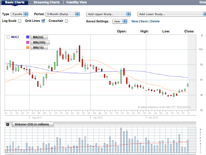Image resolution: width=206 pixels, height=155 pixels.
Task: Open the Volume+(50) in millions button
Action: tap(33, 124)
